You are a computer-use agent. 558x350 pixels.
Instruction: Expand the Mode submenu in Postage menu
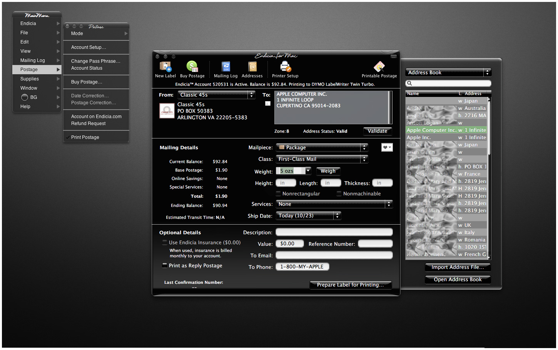pos(96,33)
